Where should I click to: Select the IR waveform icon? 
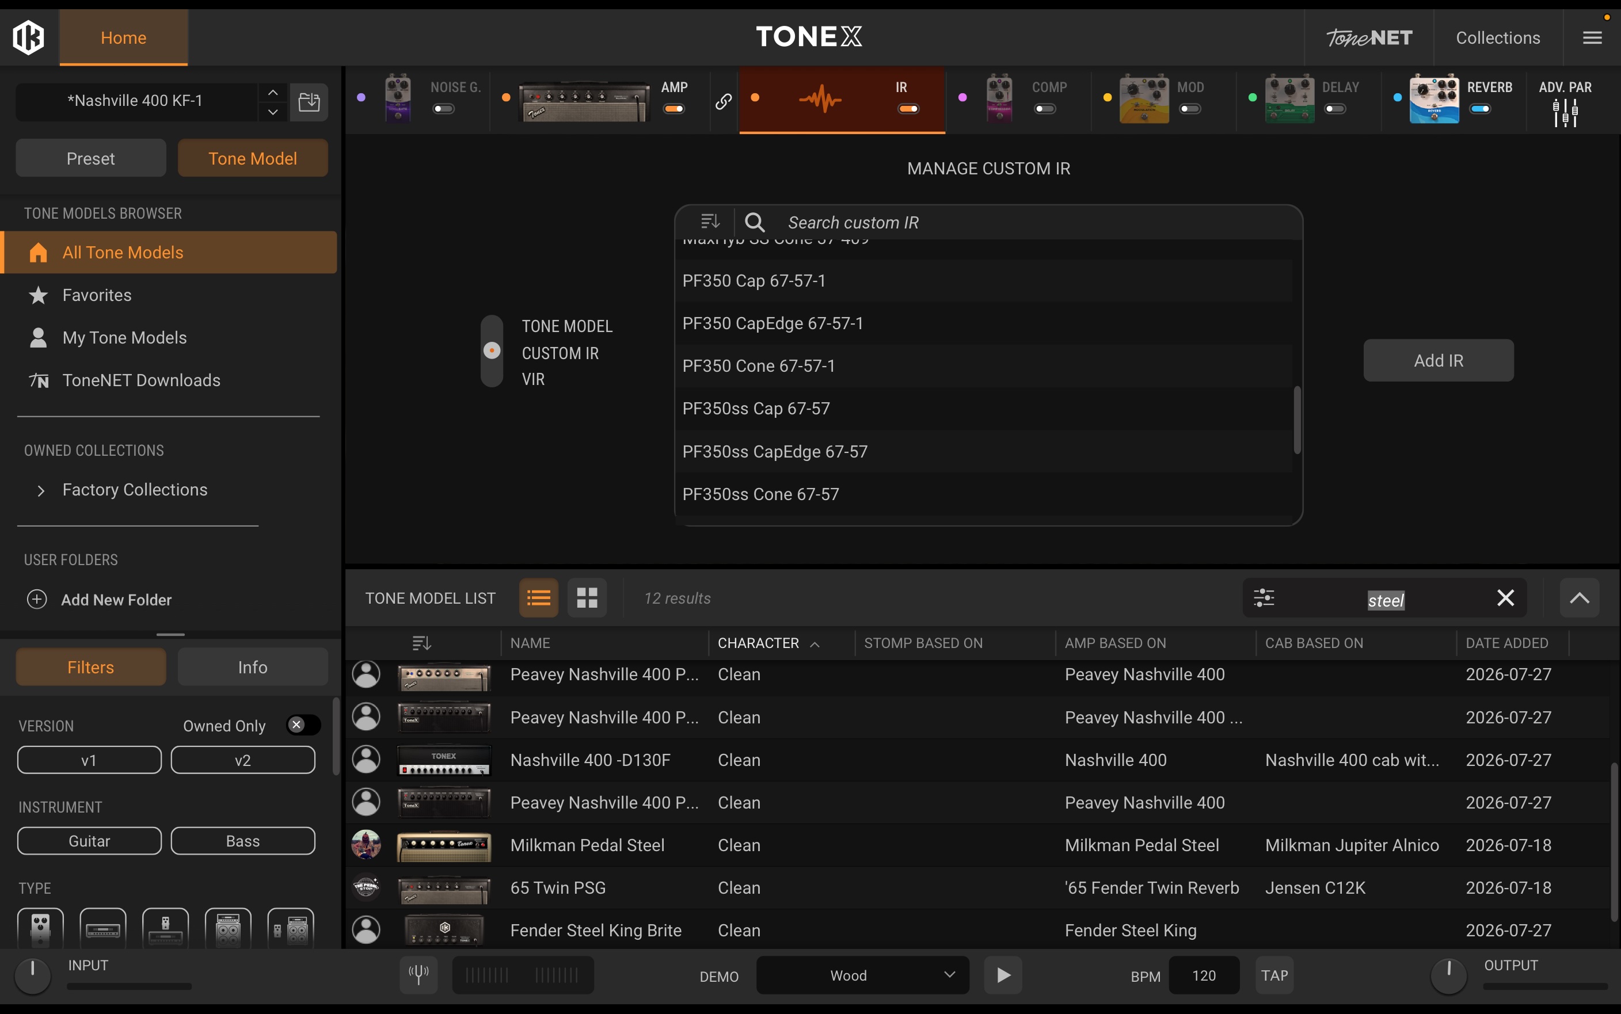point(820,100)
